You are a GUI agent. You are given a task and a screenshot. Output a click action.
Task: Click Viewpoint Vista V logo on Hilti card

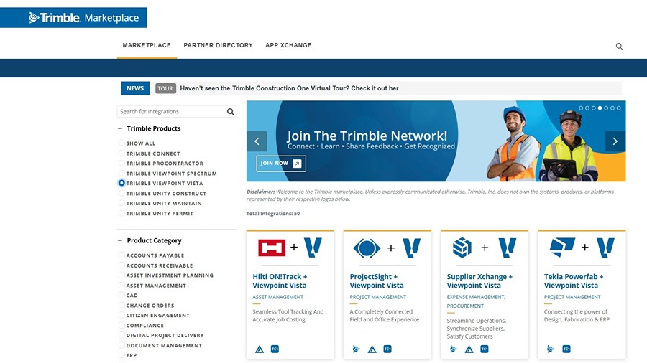[313, 247]
